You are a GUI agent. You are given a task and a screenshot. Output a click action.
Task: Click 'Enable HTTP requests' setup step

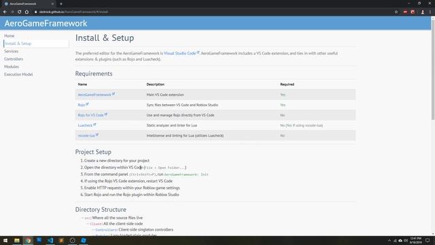(x=132, y=188)
